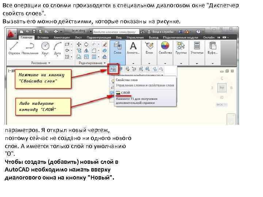Expand the Рисование panel title arrow
This screenshot has height=197, width=263.
click(49, 63)
